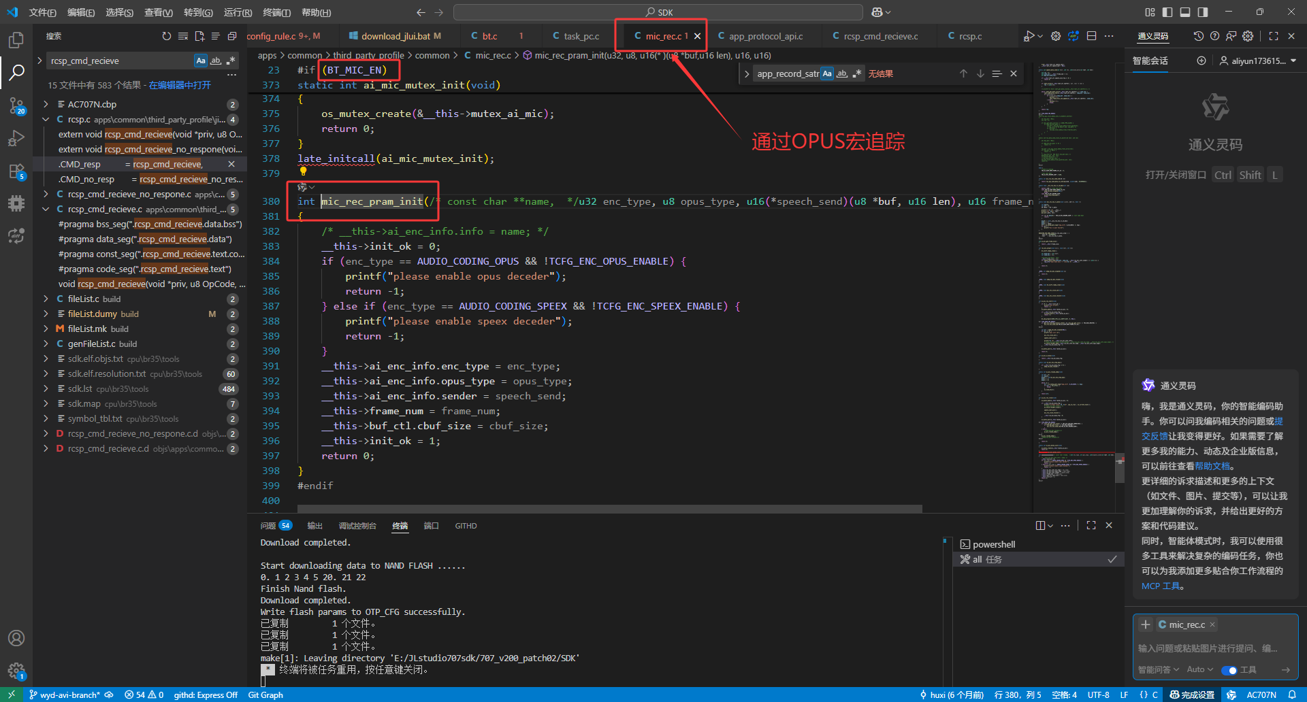1307x702 pixels.
Task: Open the Run and Debug view
Action: coord(16,138)
